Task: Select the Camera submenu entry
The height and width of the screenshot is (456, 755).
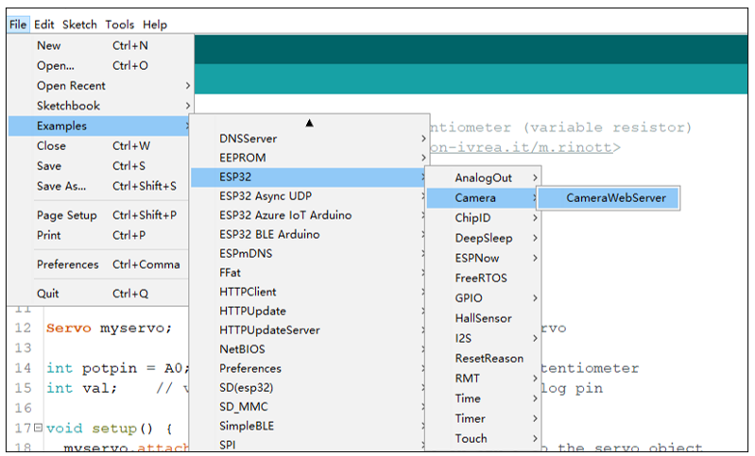Action: pos(483,198)
